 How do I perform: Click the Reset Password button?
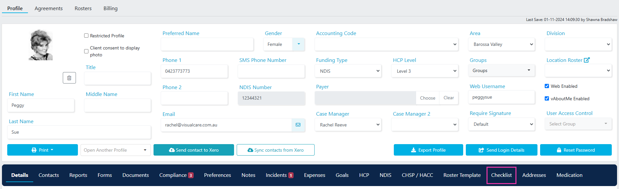576,150
